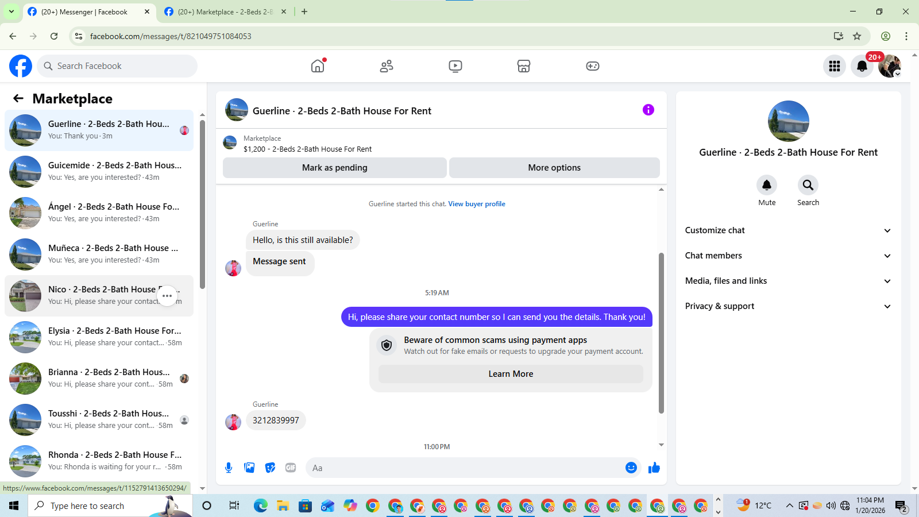
Task: Open Facebook Home icon
Action: (x=318, y=66)
